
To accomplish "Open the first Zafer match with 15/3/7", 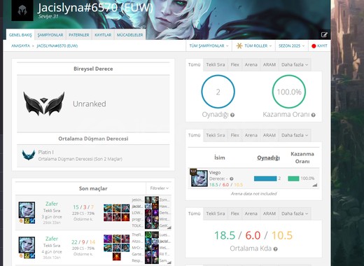I will 93,213.
